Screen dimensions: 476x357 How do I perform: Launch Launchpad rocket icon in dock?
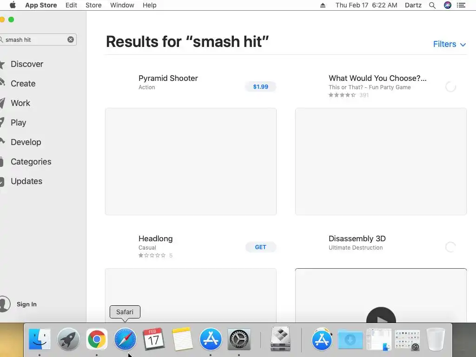68,339
